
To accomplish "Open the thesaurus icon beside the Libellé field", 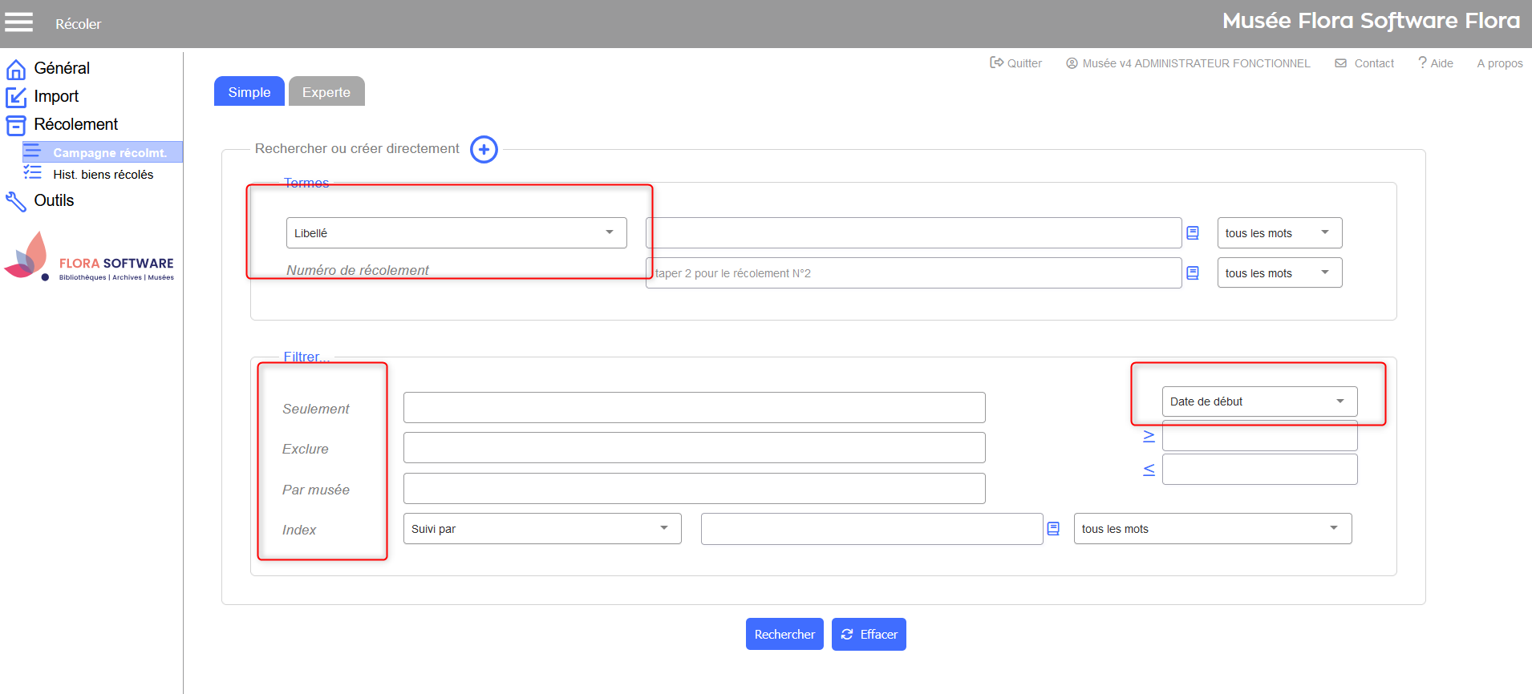I will click(x=1193, y=233).
